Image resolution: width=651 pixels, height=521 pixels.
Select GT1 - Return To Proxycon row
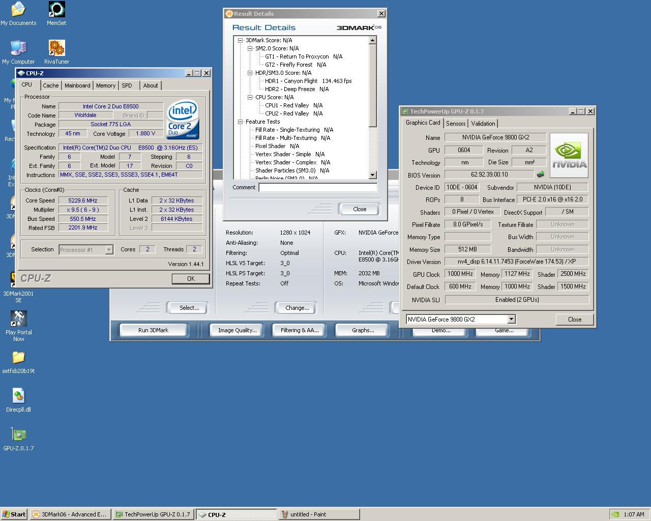click(x=304, y=56)
